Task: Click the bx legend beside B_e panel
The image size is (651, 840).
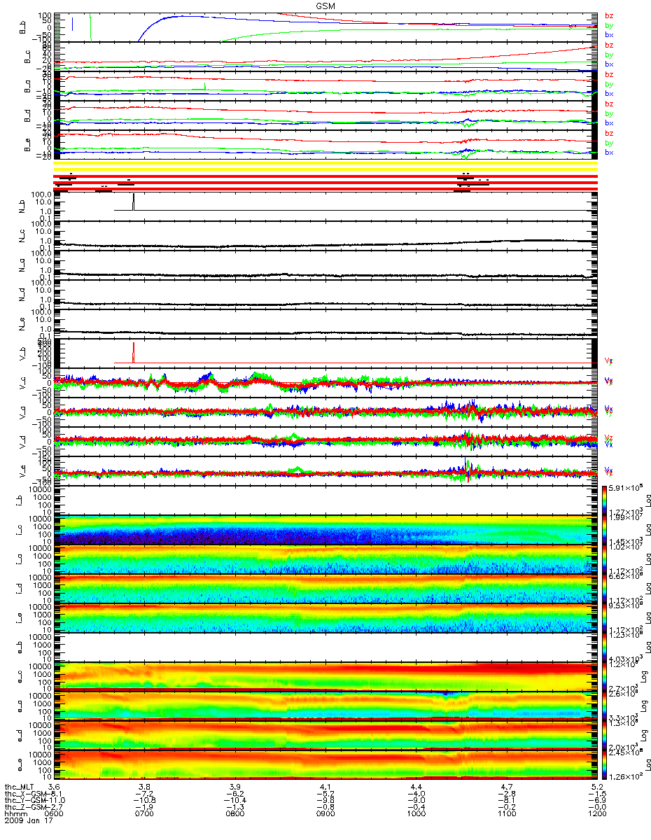Action: tap(609, 152)
